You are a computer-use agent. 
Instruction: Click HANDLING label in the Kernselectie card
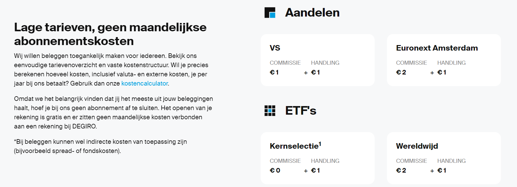pos(325,161)
